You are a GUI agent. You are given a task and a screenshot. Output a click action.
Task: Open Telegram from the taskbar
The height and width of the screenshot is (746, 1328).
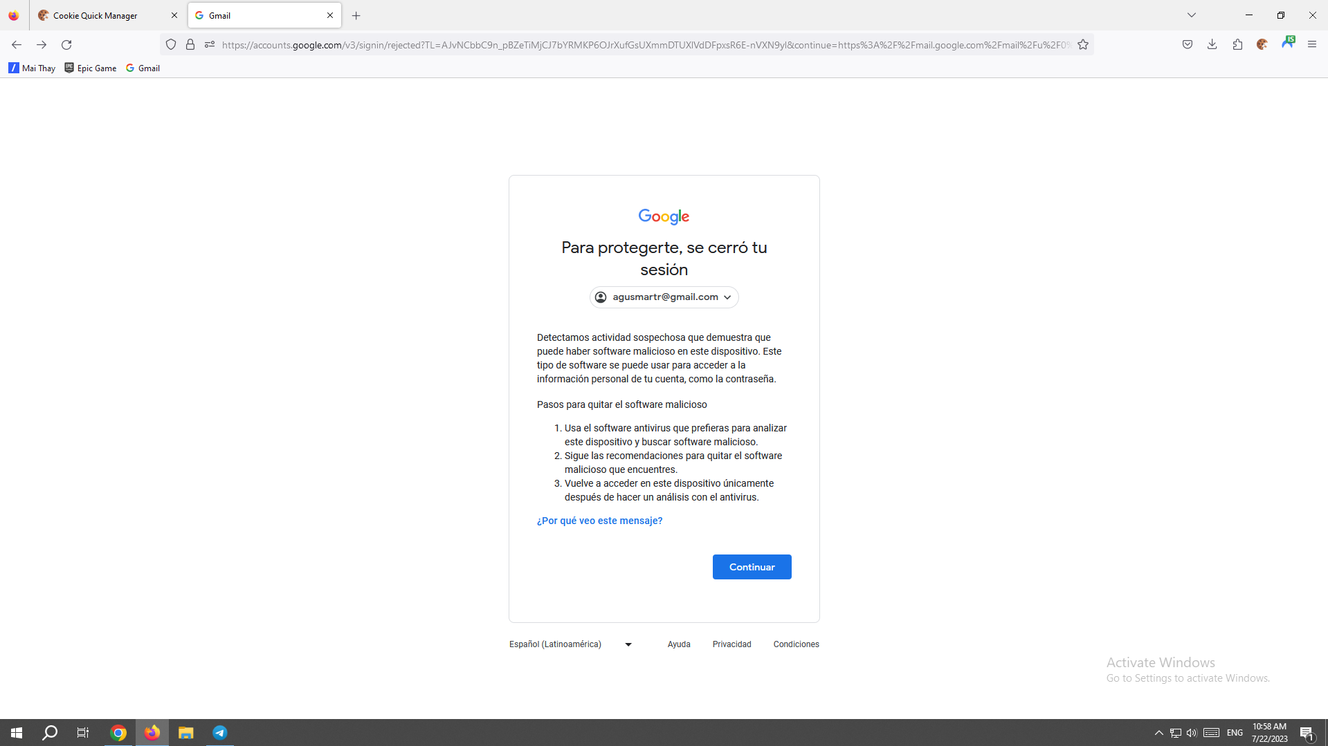[x=219, y=733]
